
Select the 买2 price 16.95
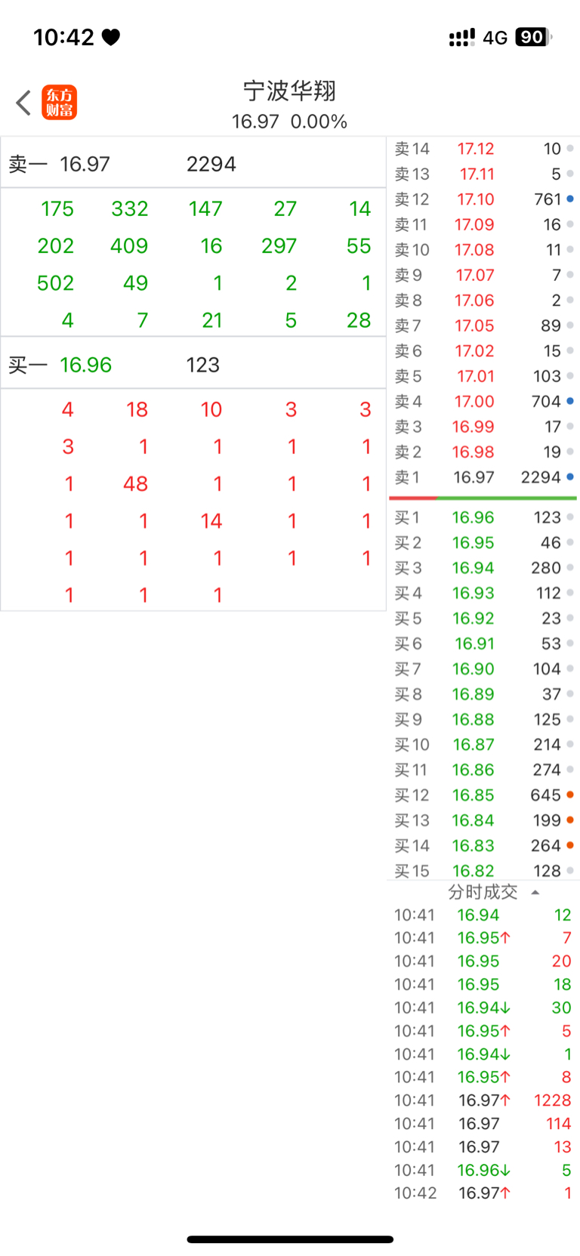pyautogui.click(x=473, y=543)
